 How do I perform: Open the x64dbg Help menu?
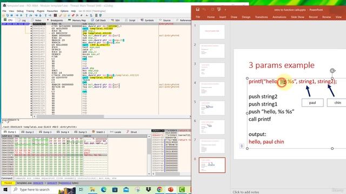[x=74, y=11]
